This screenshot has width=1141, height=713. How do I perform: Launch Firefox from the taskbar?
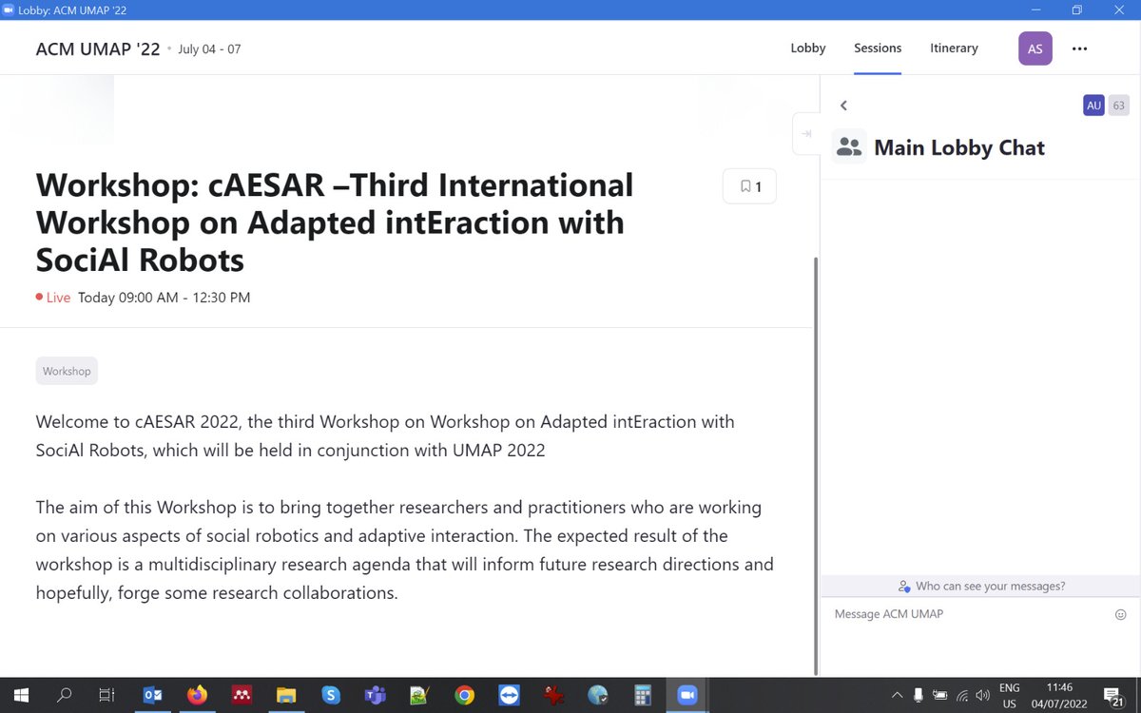pos(197,695)
